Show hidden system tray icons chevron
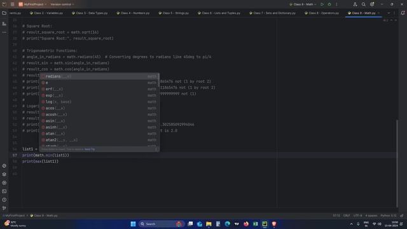407x229 pixels. coord(351,224)
